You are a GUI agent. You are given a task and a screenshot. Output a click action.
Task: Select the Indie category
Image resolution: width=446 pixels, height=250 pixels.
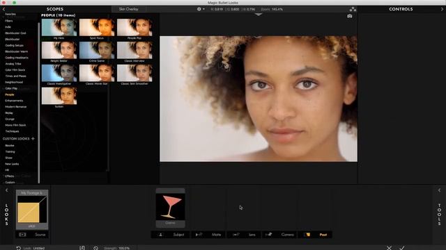pyautogui.click(x=8, y=27)
